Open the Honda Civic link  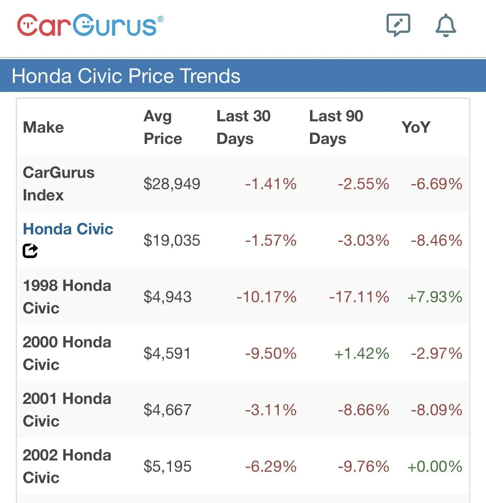68,229
